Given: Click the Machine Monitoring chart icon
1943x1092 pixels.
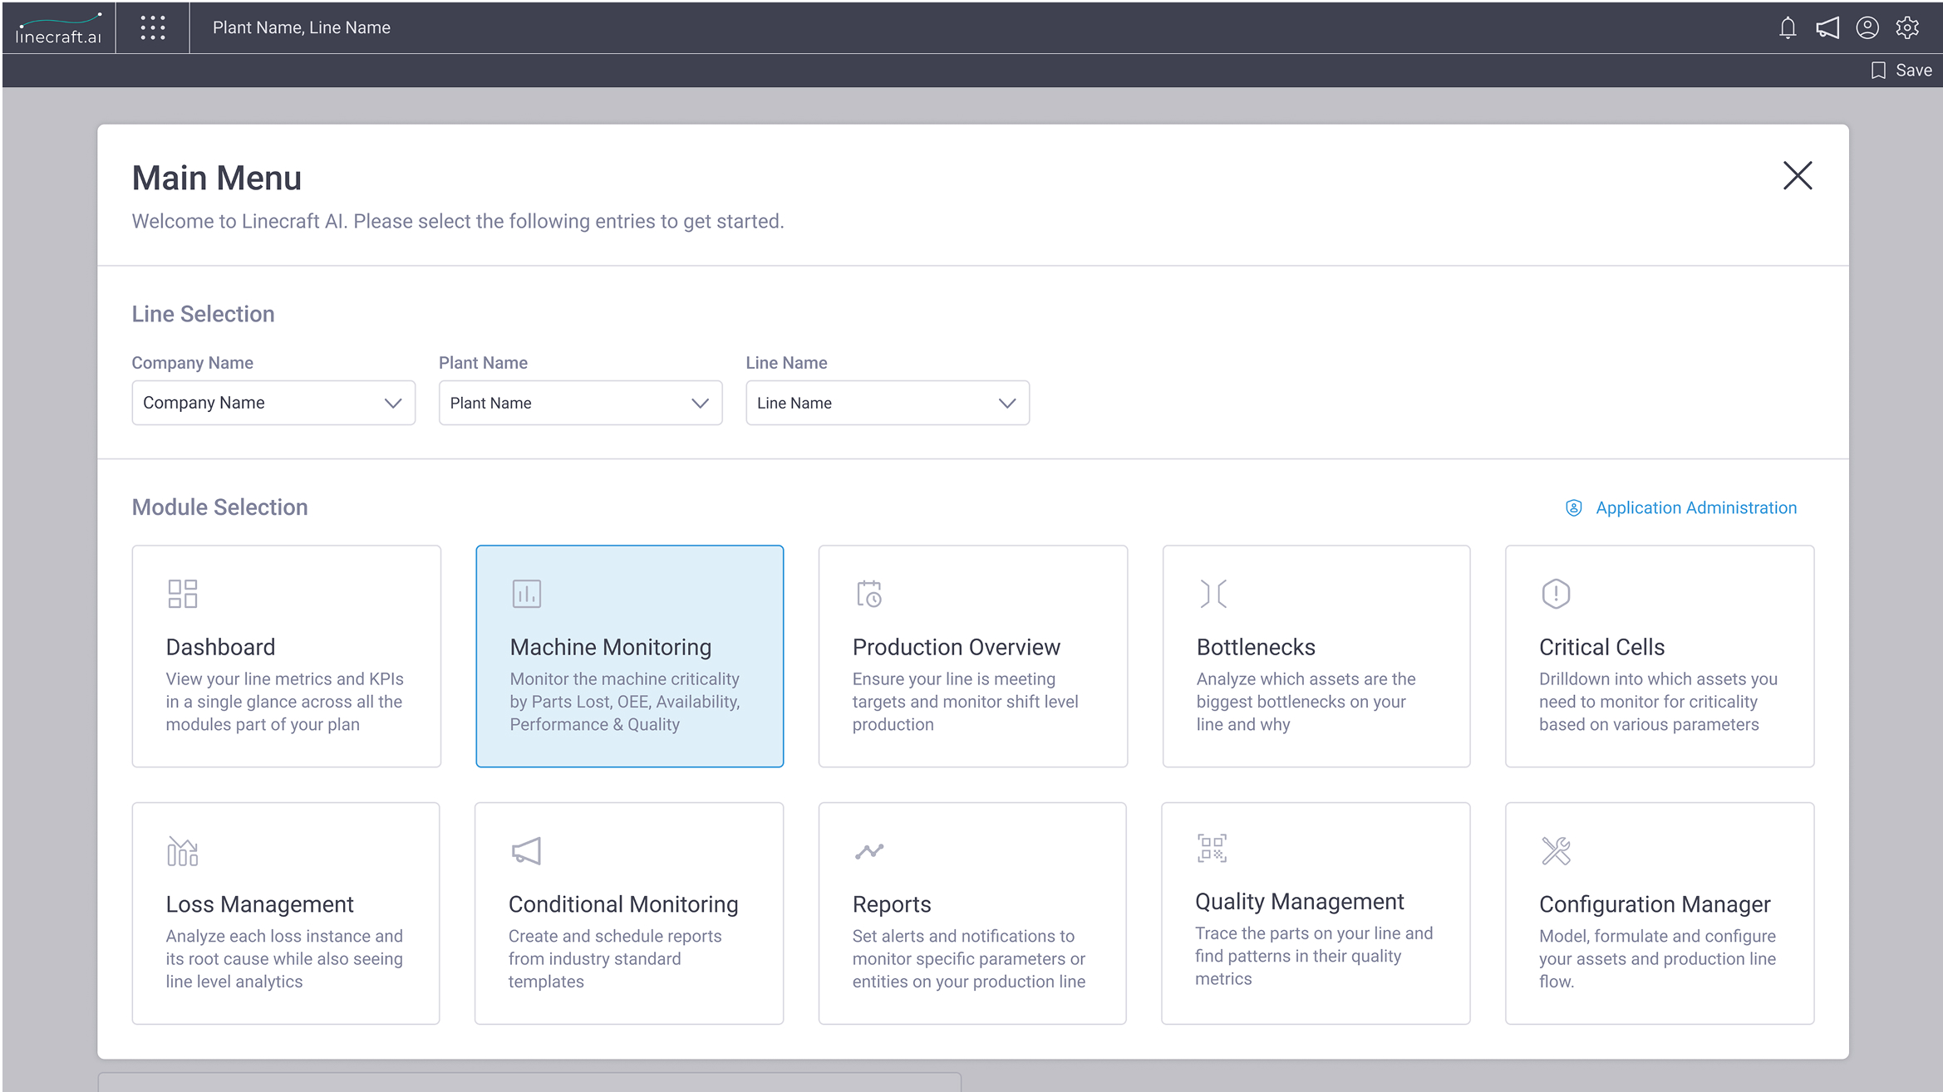Looking at the screenshot, I should click(x=526, y=594).
